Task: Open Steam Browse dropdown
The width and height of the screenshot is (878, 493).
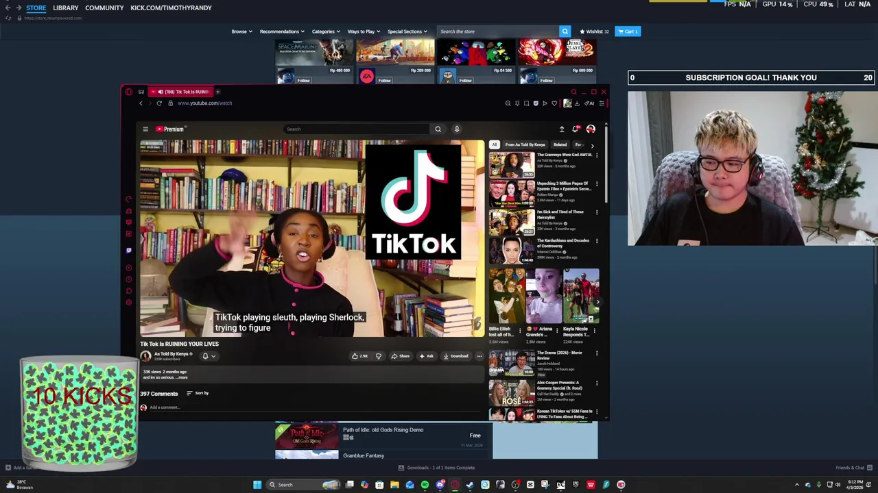Action: [241, 31]
